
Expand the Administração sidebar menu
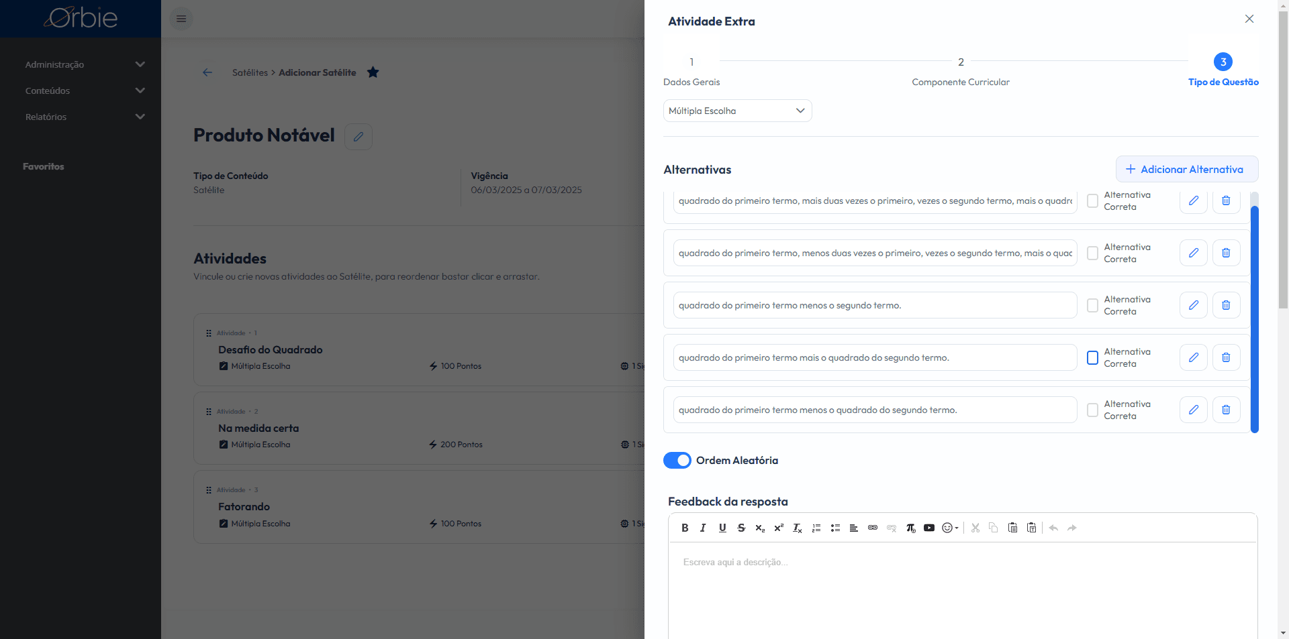(x=85, y=64)
